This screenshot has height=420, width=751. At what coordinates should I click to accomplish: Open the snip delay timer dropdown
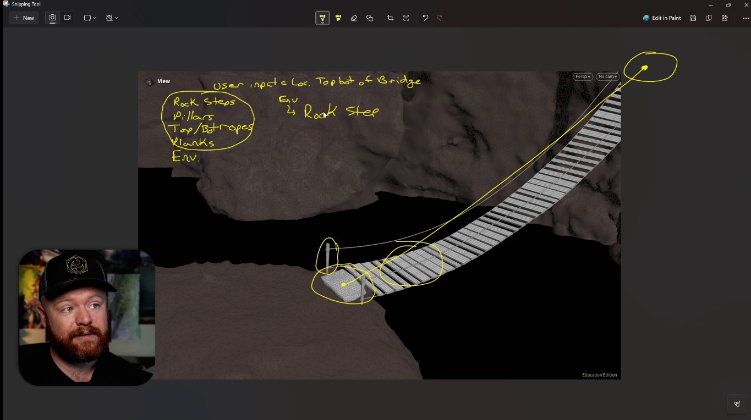click(x=112, y=18)
